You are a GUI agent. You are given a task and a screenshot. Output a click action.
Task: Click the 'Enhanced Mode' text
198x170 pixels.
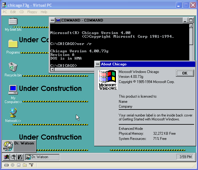tap(131, 129)
